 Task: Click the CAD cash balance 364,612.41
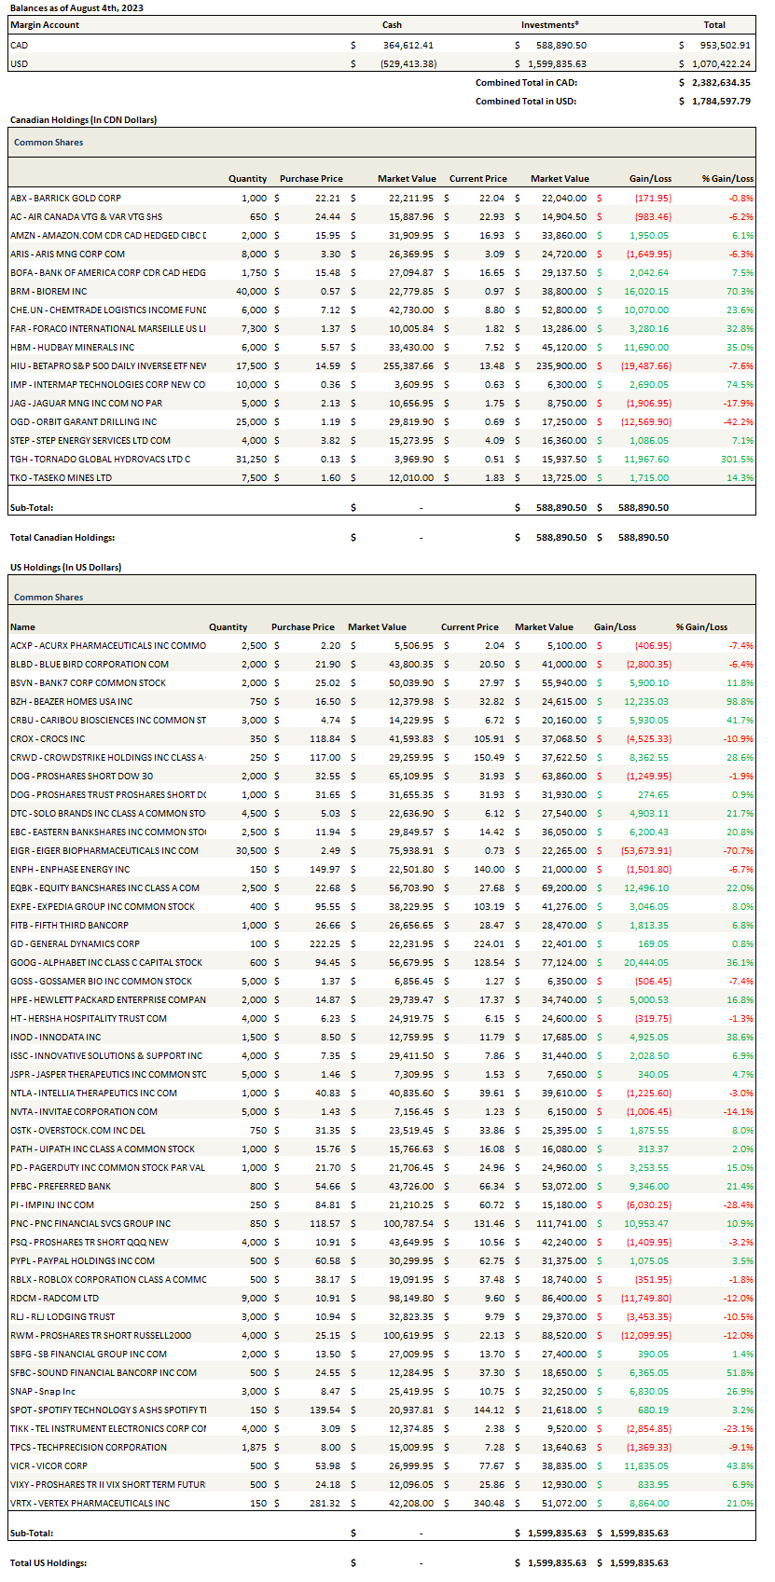tap(408, 45)
